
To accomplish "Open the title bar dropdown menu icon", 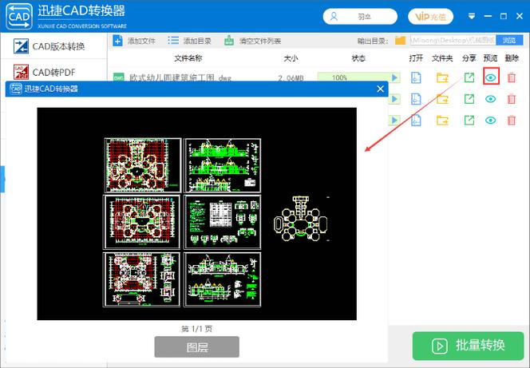I will [472, 16].
